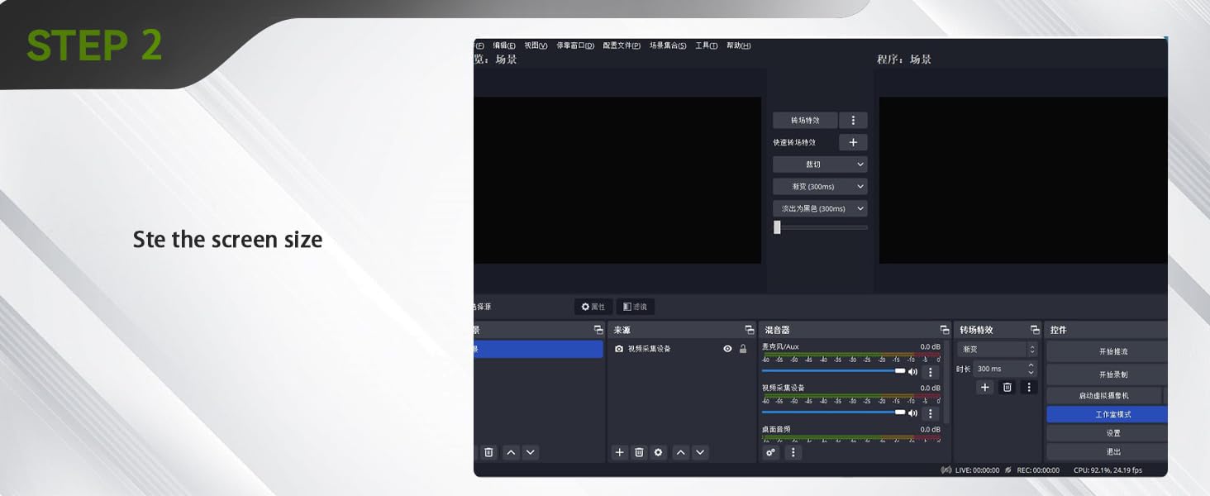Move scene down in scenes panel
The image size is (1210, 496).
point(531,452)
